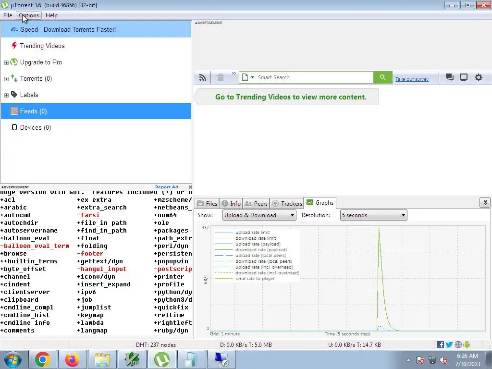492x369 pixels.
Task: Click the Remove trash icon in toolbar
Action: pyautogui.click(x=221, y=77)
